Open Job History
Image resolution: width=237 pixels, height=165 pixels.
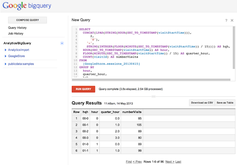point(16,34)
